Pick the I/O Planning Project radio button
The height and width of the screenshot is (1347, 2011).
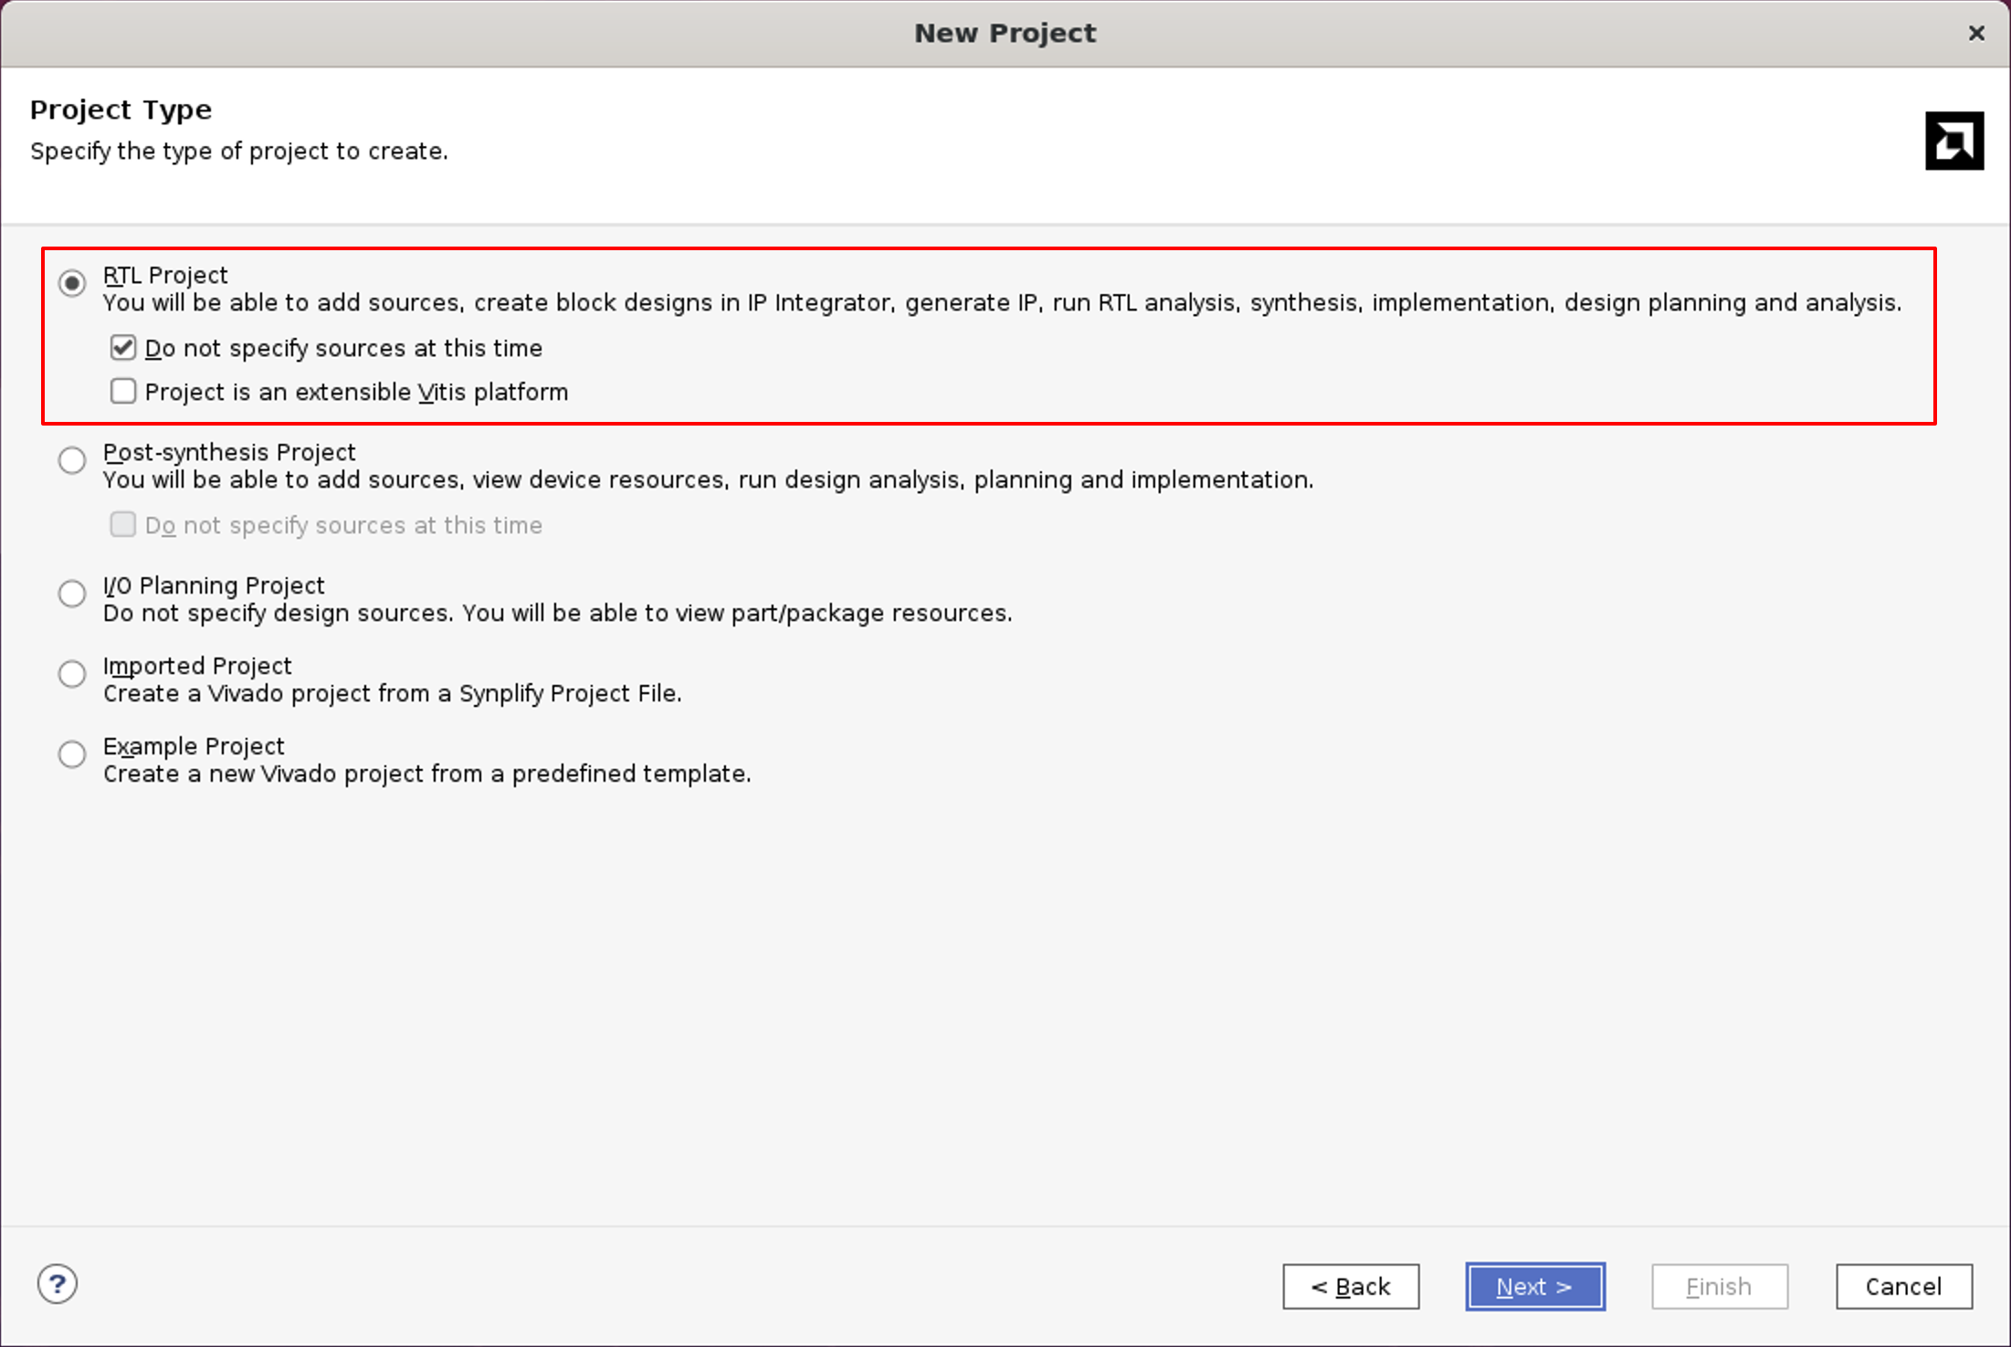point(72,594)
